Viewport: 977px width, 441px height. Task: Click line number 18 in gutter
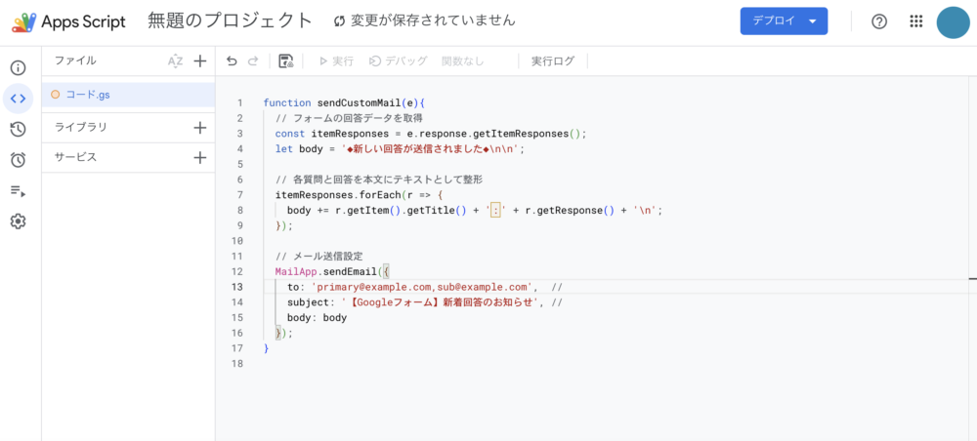click(236, 364)
